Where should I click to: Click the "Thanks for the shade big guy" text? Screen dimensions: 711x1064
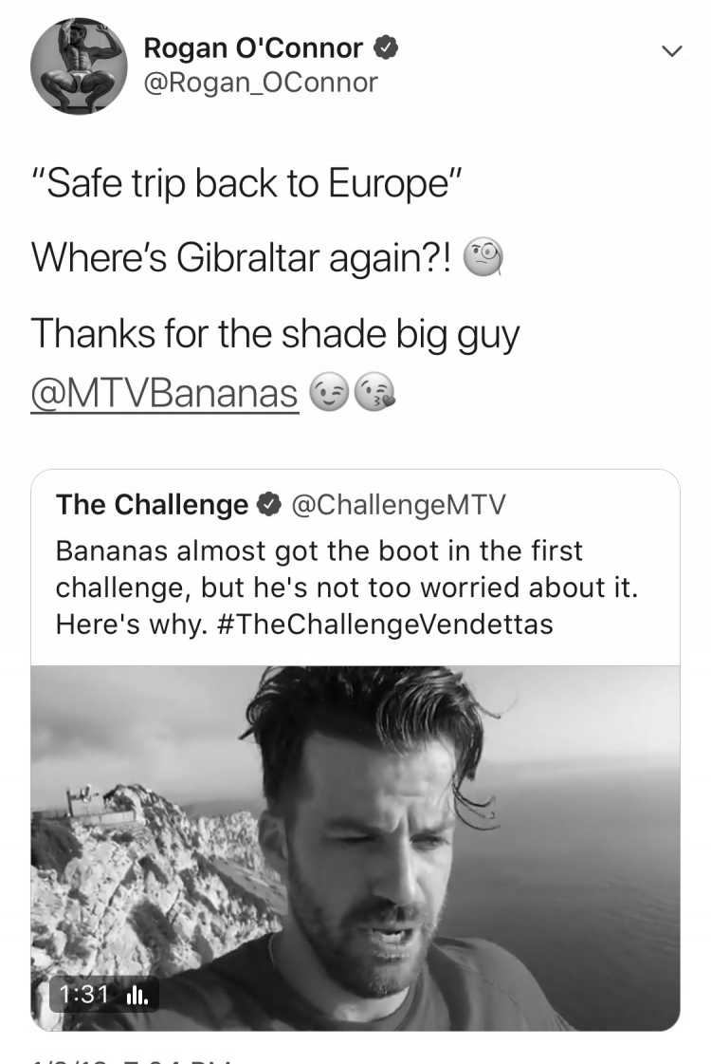click(275, 334)
